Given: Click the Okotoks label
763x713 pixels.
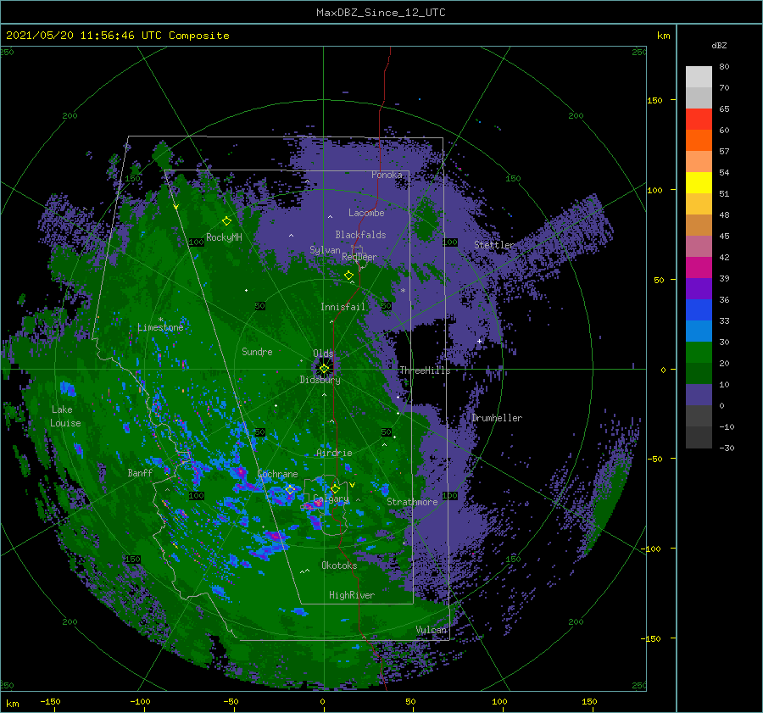Looking at the screenshot, I should (x=339, y=565).
